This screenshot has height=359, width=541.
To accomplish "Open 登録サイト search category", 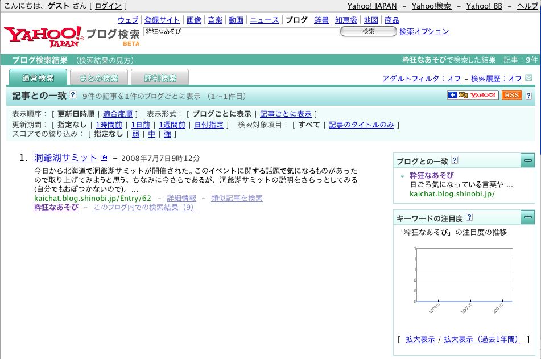I will [162, 20].
